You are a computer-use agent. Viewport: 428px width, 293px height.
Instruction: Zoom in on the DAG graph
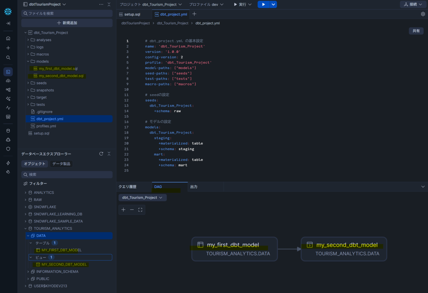click(123, 210)
